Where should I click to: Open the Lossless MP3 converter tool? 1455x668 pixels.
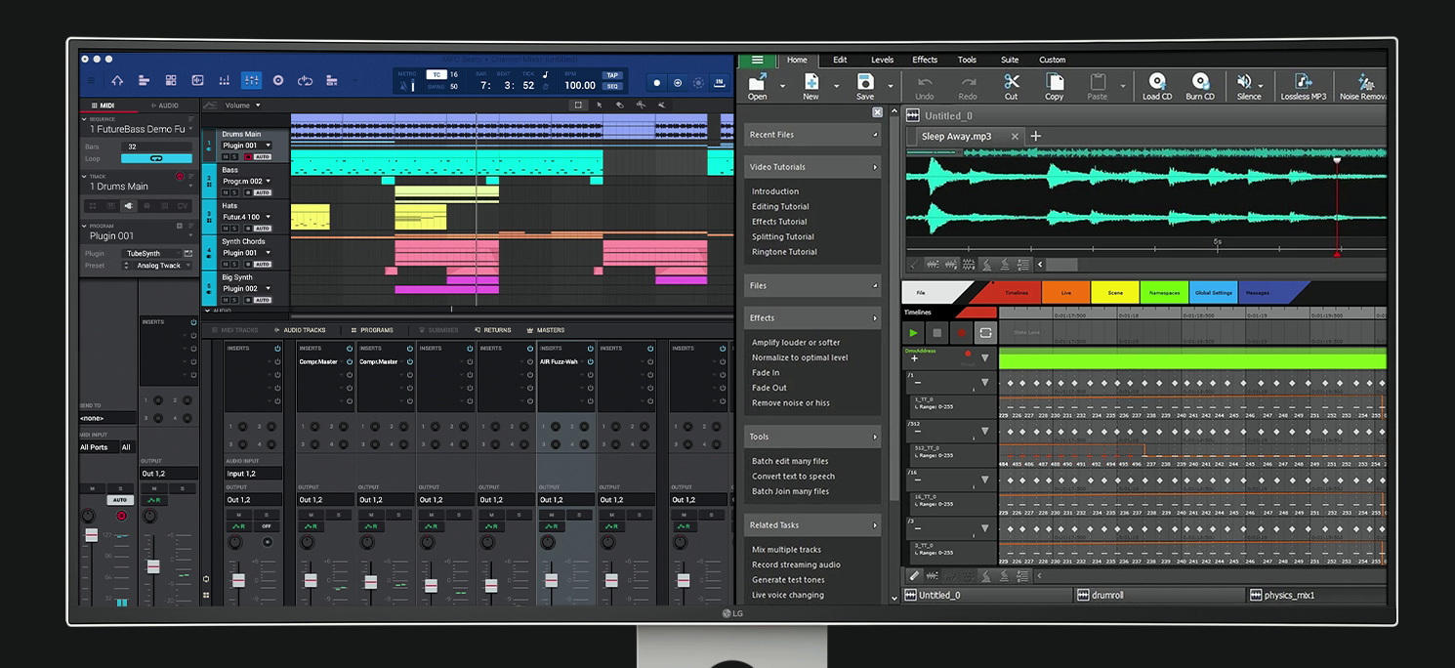(1303, 82)
